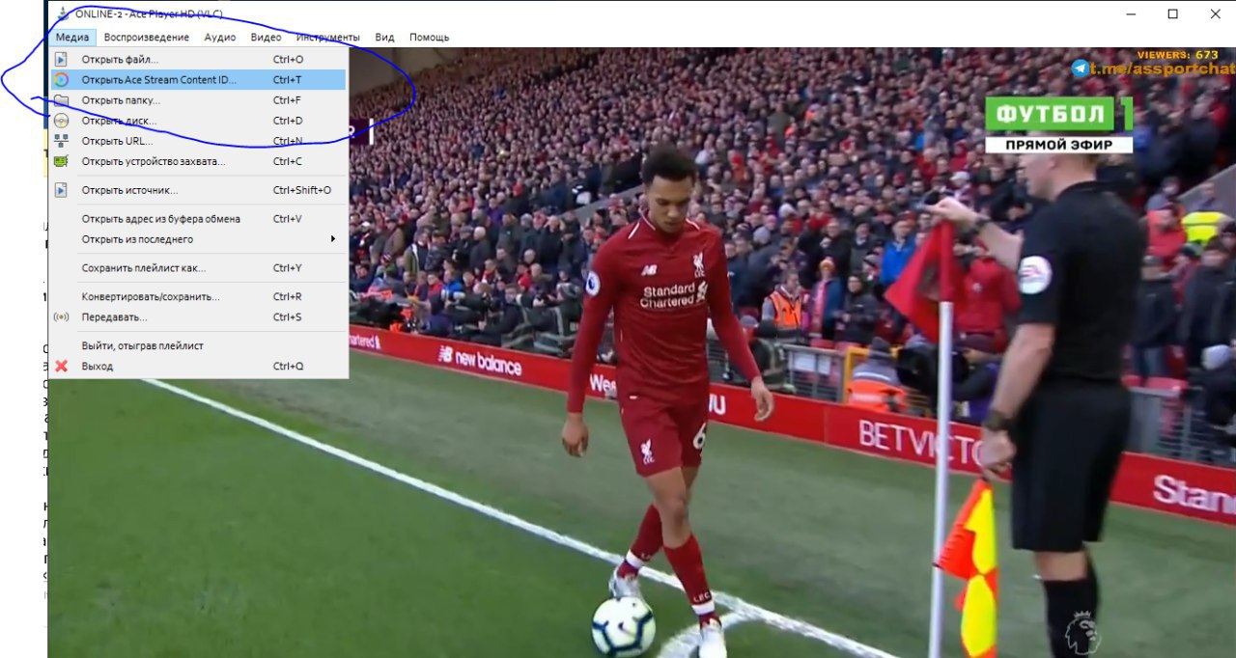Close the open Медиа menu in menu bar
This screenshot has height=658, width=1236.
tap(72, 38)
